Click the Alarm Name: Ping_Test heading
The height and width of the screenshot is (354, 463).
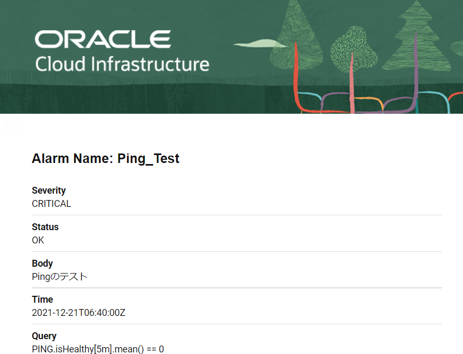[105, 158]
